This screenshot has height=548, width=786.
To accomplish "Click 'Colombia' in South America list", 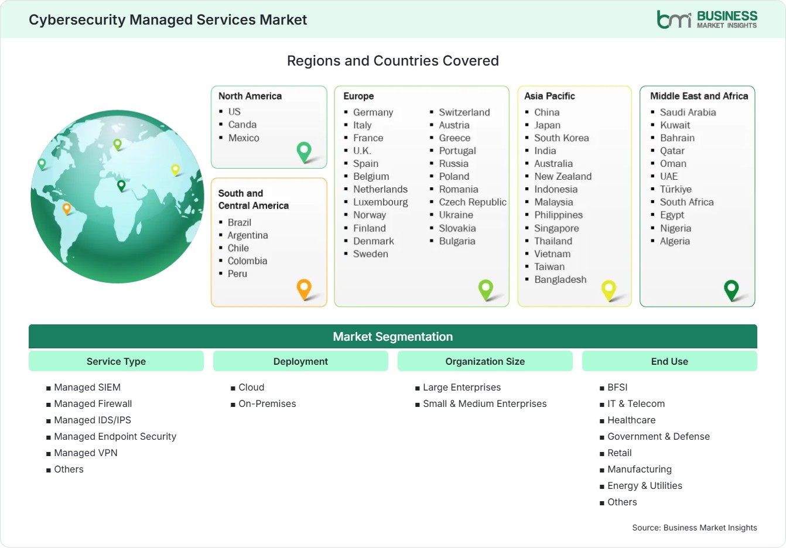I will (247, 261).
